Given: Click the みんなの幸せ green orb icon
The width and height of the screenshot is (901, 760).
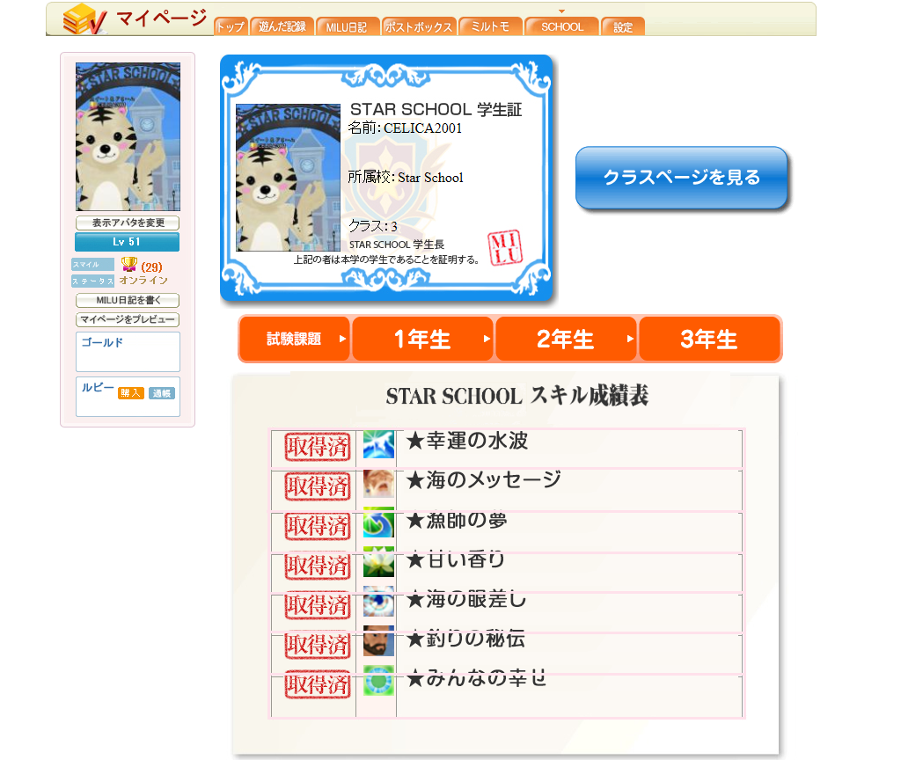Looking at the screenshot, I should click(x=378, y=681).
